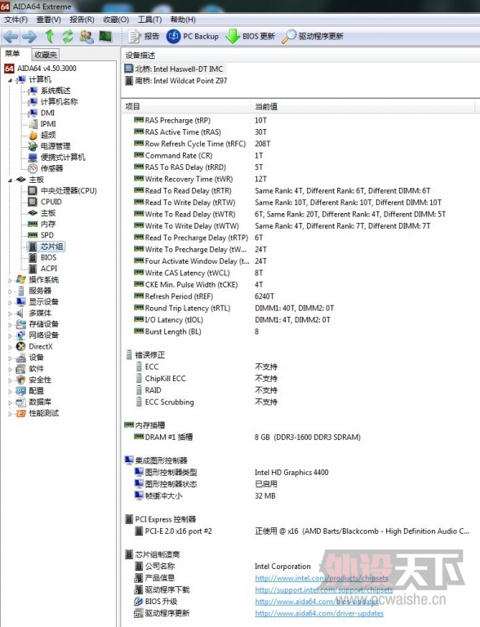This screenshot has height=627, width=480.
Task: Click the PC Backup toolbar button
Action: click(x=193, y=37)
